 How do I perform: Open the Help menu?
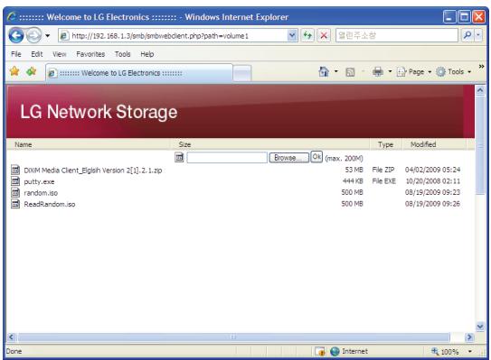146,54
